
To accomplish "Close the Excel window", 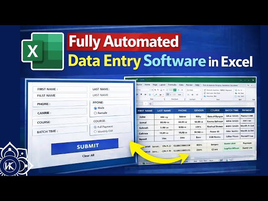I will tap(253, 80).
